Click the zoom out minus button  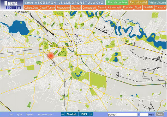[x=63, y=114]
